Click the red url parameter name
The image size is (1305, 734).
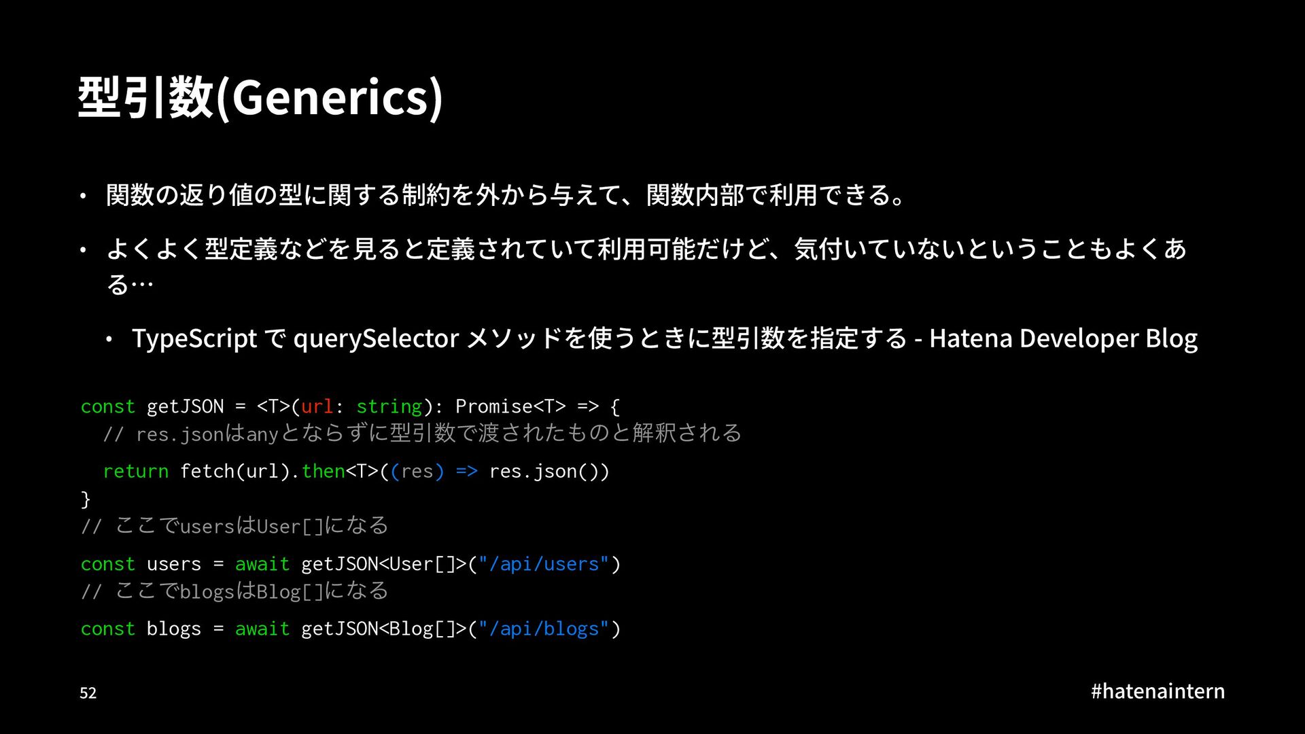tap(316, 406)
